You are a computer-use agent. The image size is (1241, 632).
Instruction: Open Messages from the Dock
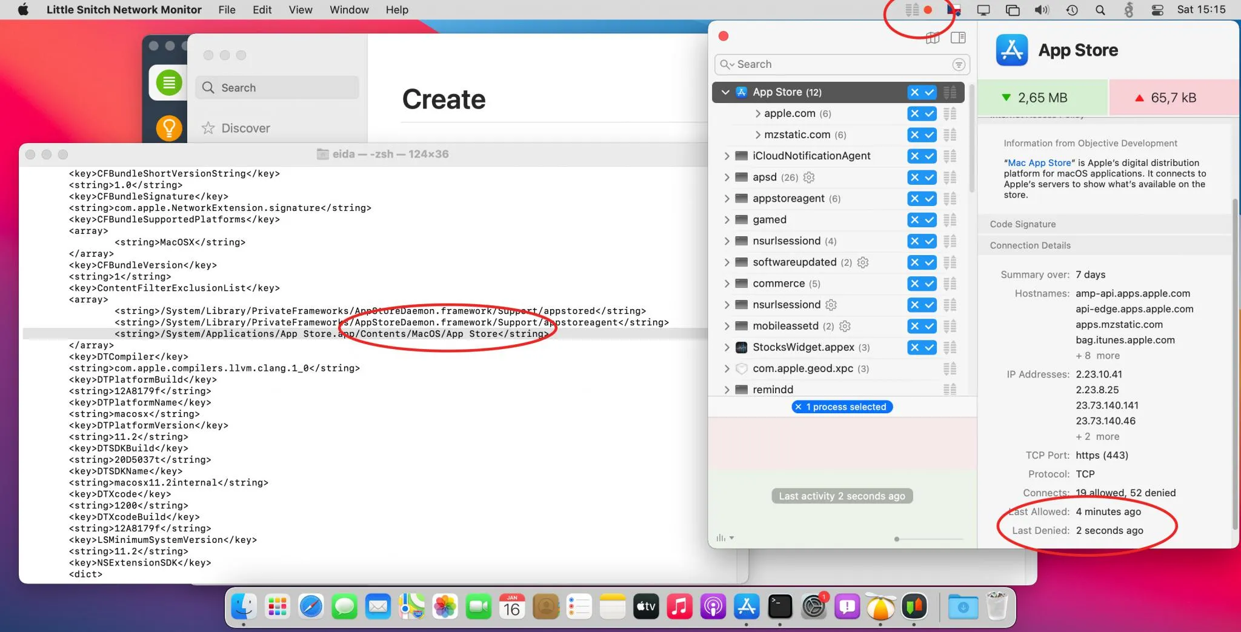(x=344, y=606)
